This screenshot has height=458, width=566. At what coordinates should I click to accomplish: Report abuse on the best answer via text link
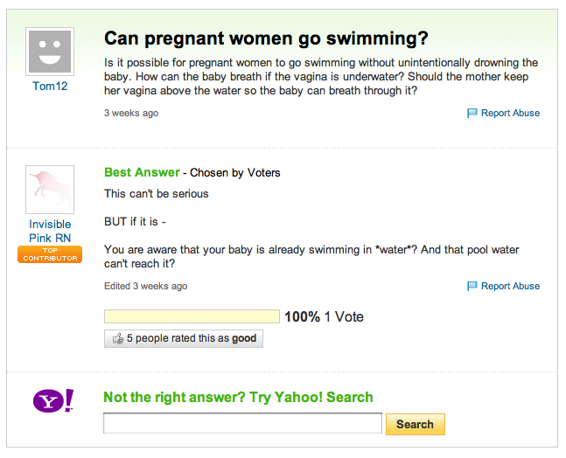510,286
